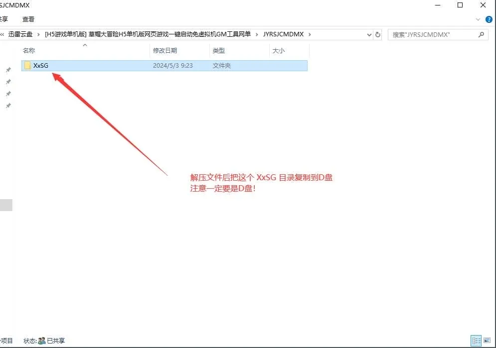Expand the chevron after JYRSJCMDMX breadcrumb

point(310,34)
